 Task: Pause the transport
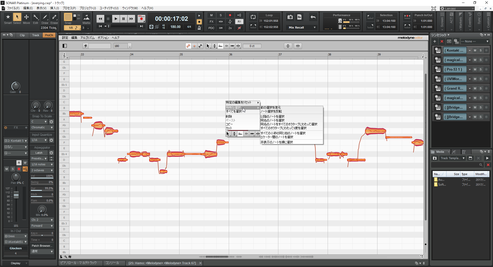[x=124, y=18]
